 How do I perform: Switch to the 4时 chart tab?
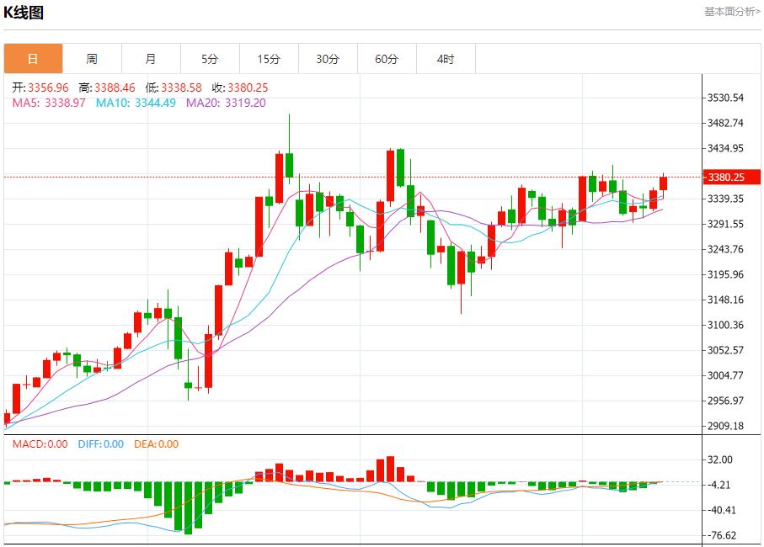point(446,59)
